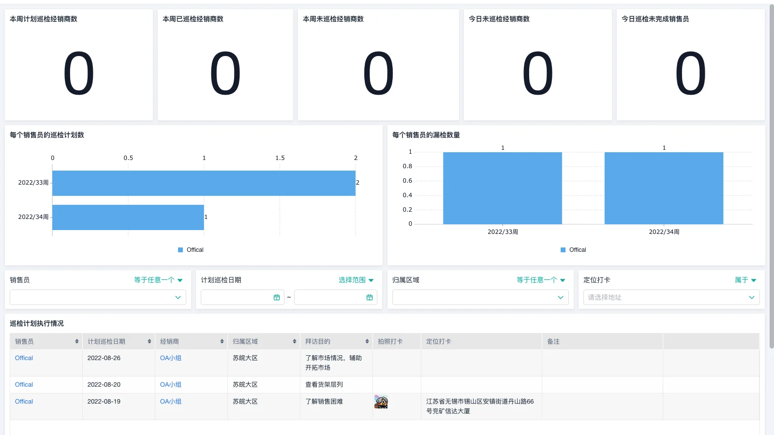This screenshot has height=435, width=774.
Task: Sort the table by 销售员 column
Action: coord(77,341)
